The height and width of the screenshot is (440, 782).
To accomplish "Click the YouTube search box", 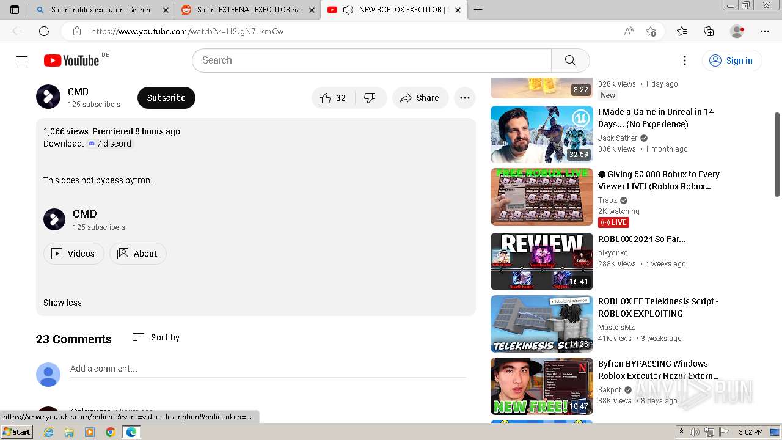I will 371,60.
